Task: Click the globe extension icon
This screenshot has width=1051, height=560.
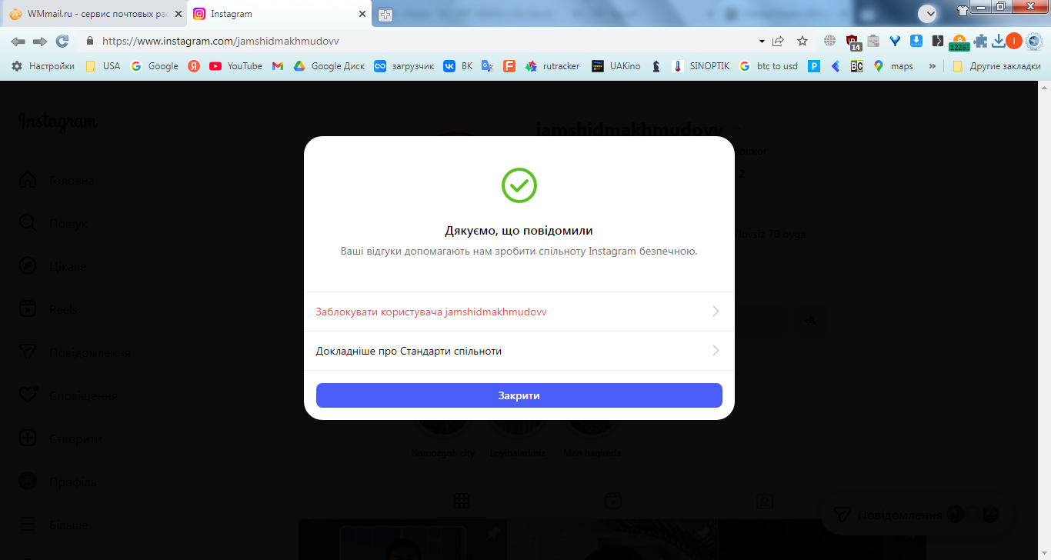Action: tap(829, 41)
